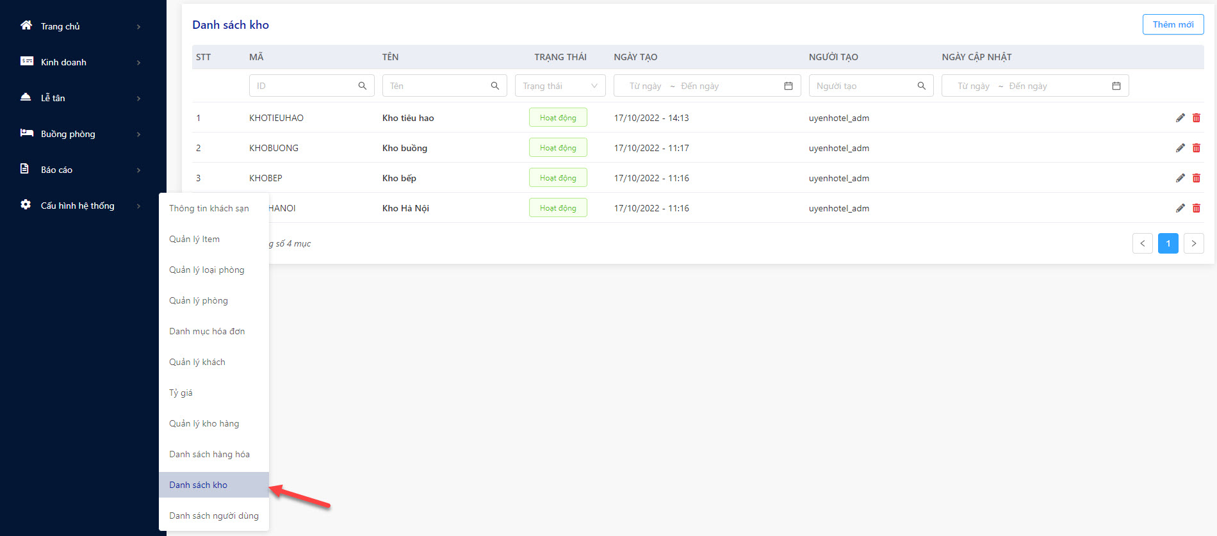Click the search icon in ID filter

pos(363,86)
